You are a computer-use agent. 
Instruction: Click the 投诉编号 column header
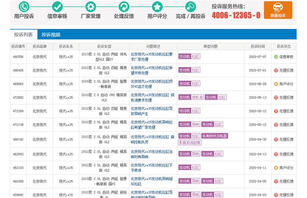[x=18, y=46]
